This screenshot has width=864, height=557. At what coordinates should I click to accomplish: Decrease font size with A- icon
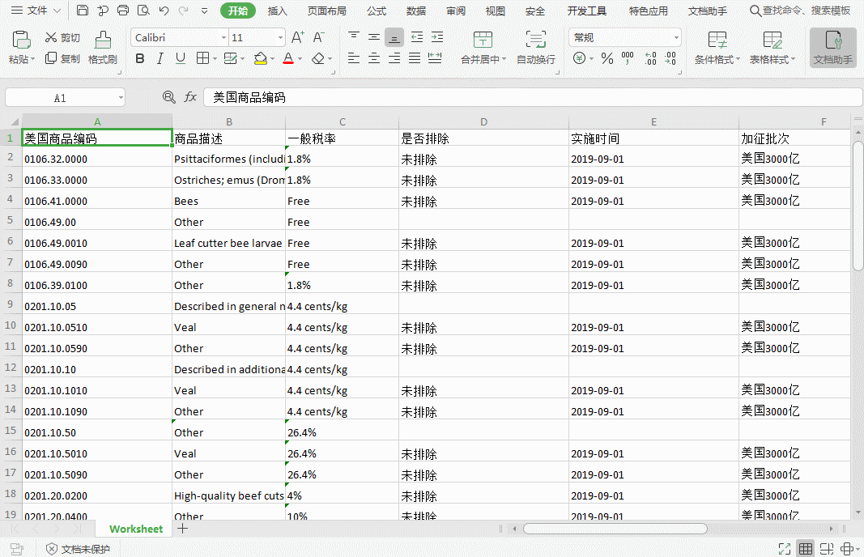pos(318,37)
